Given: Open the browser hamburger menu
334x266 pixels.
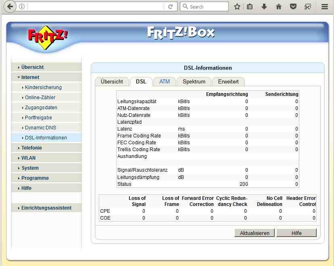Looking at the screenshot, I should coord(325,6).
